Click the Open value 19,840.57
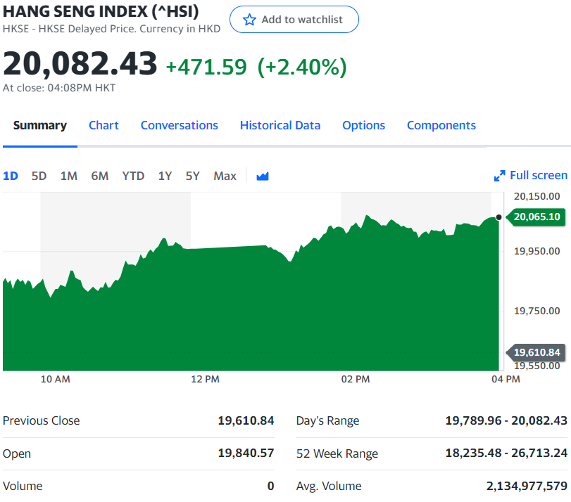Image resolution: width=571 pixels, height=502 pixels. tap(246, 453)
